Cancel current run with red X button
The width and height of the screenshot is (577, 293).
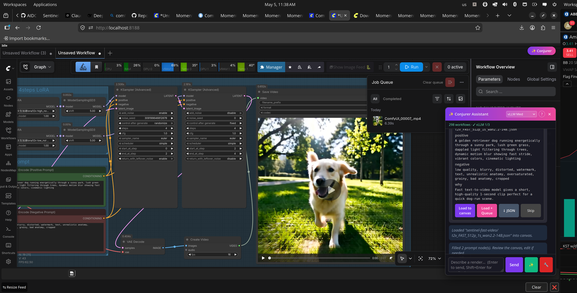[x=437, y=67]
